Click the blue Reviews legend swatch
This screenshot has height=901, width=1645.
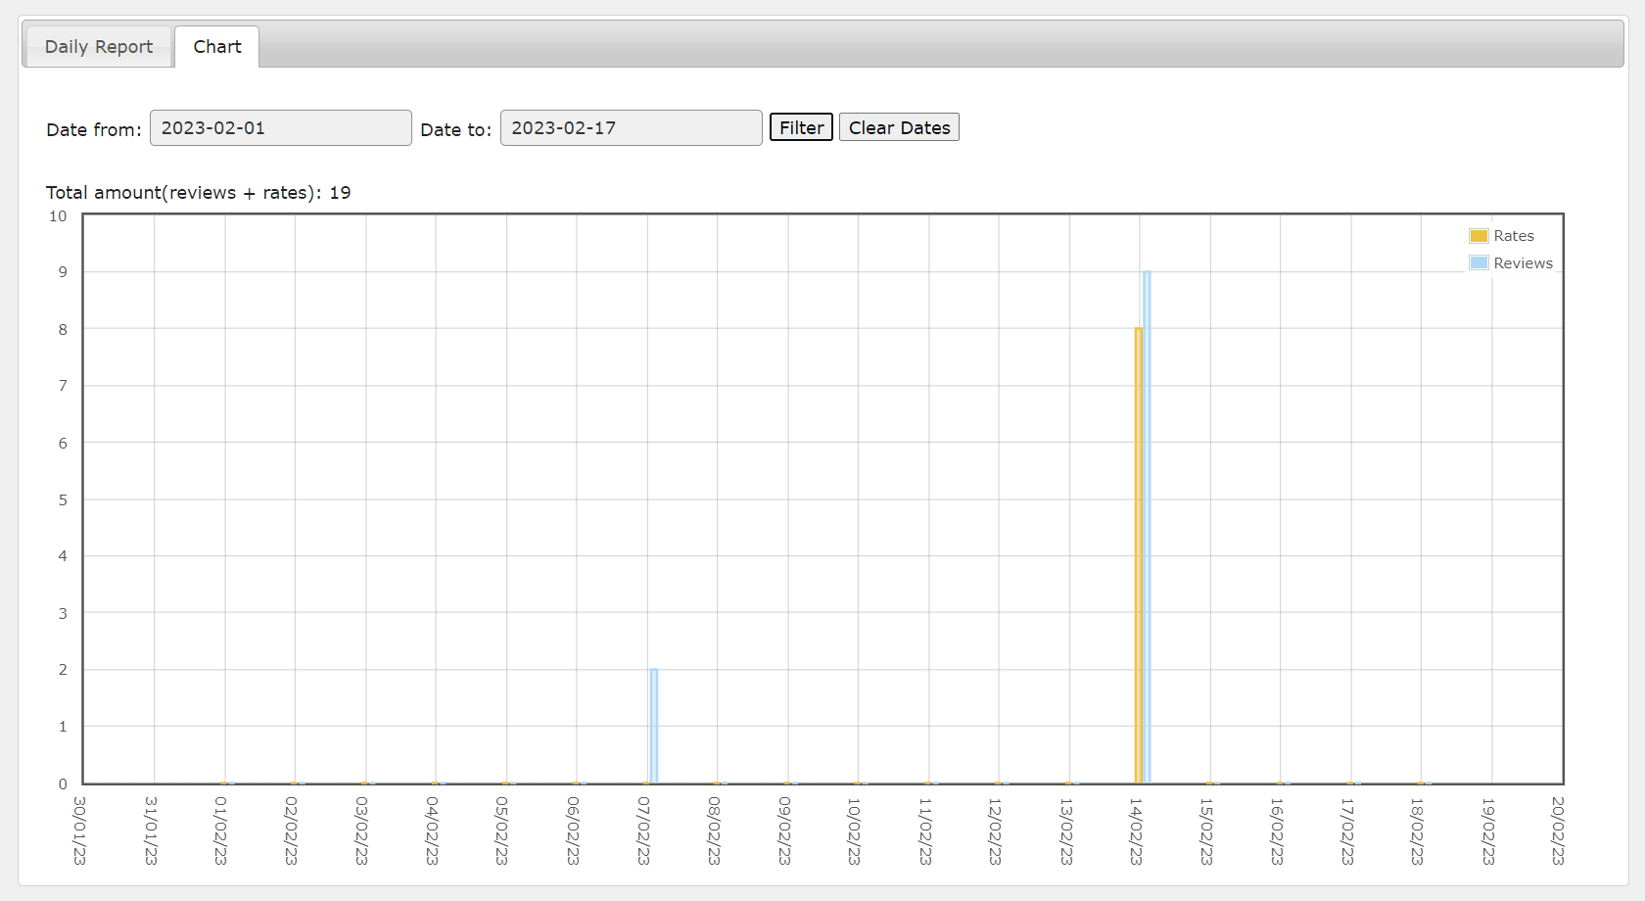pyautogui.click(x=1479, y=262)
